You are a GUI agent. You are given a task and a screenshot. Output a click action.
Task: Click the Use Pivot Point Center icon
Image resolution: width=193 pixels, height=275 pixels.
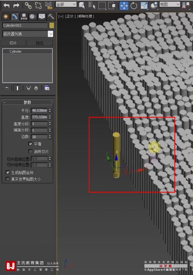186,5
